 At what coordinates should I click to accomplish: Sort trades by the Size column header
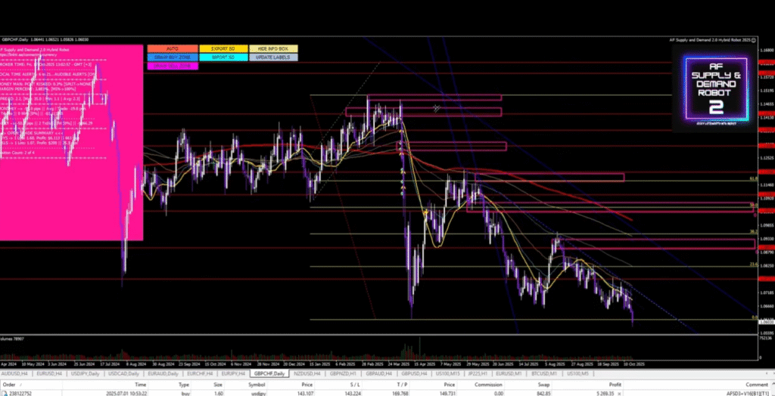click(x=218, y=384)
